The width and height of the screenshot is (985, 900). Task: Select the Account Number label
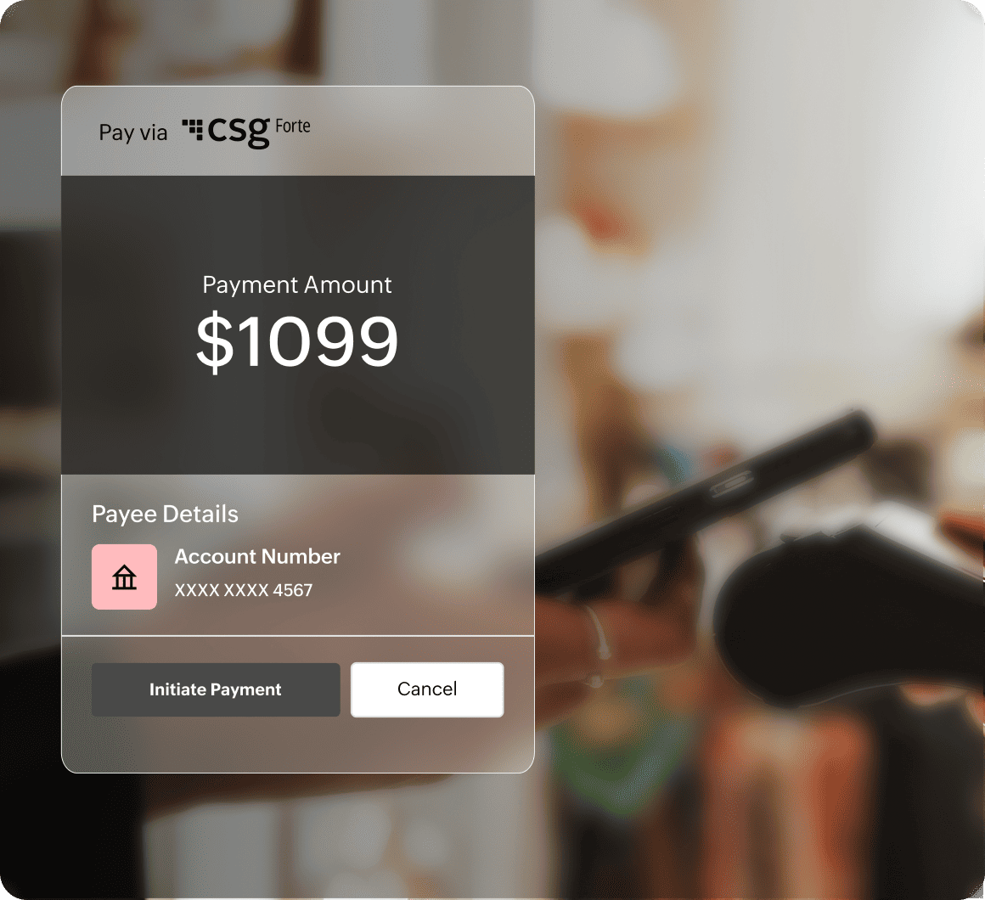pyautogui.click(x=257, y=556)
